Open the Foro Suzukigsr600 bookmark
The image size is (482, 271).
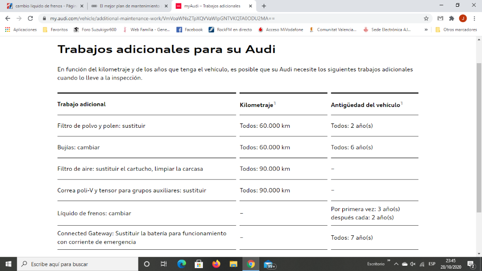coord(95,29)
